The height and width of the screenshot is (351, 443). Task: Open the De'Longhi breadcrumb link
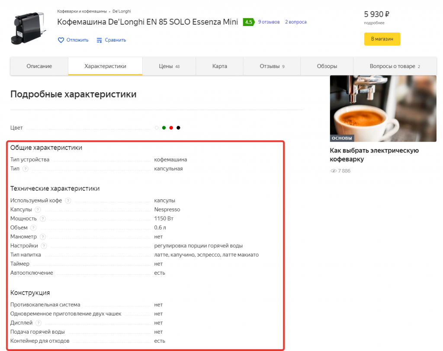pyautogui.click(x=122, y=11)
